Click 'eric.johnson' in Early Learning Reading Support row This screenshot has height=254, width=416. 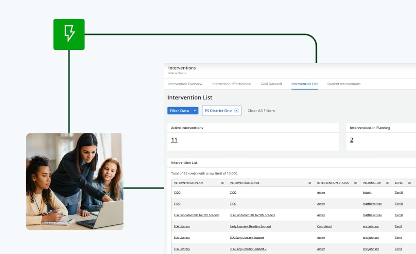[371, 226]
